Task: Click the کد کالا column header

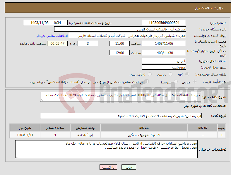Action: click(203, 128)
